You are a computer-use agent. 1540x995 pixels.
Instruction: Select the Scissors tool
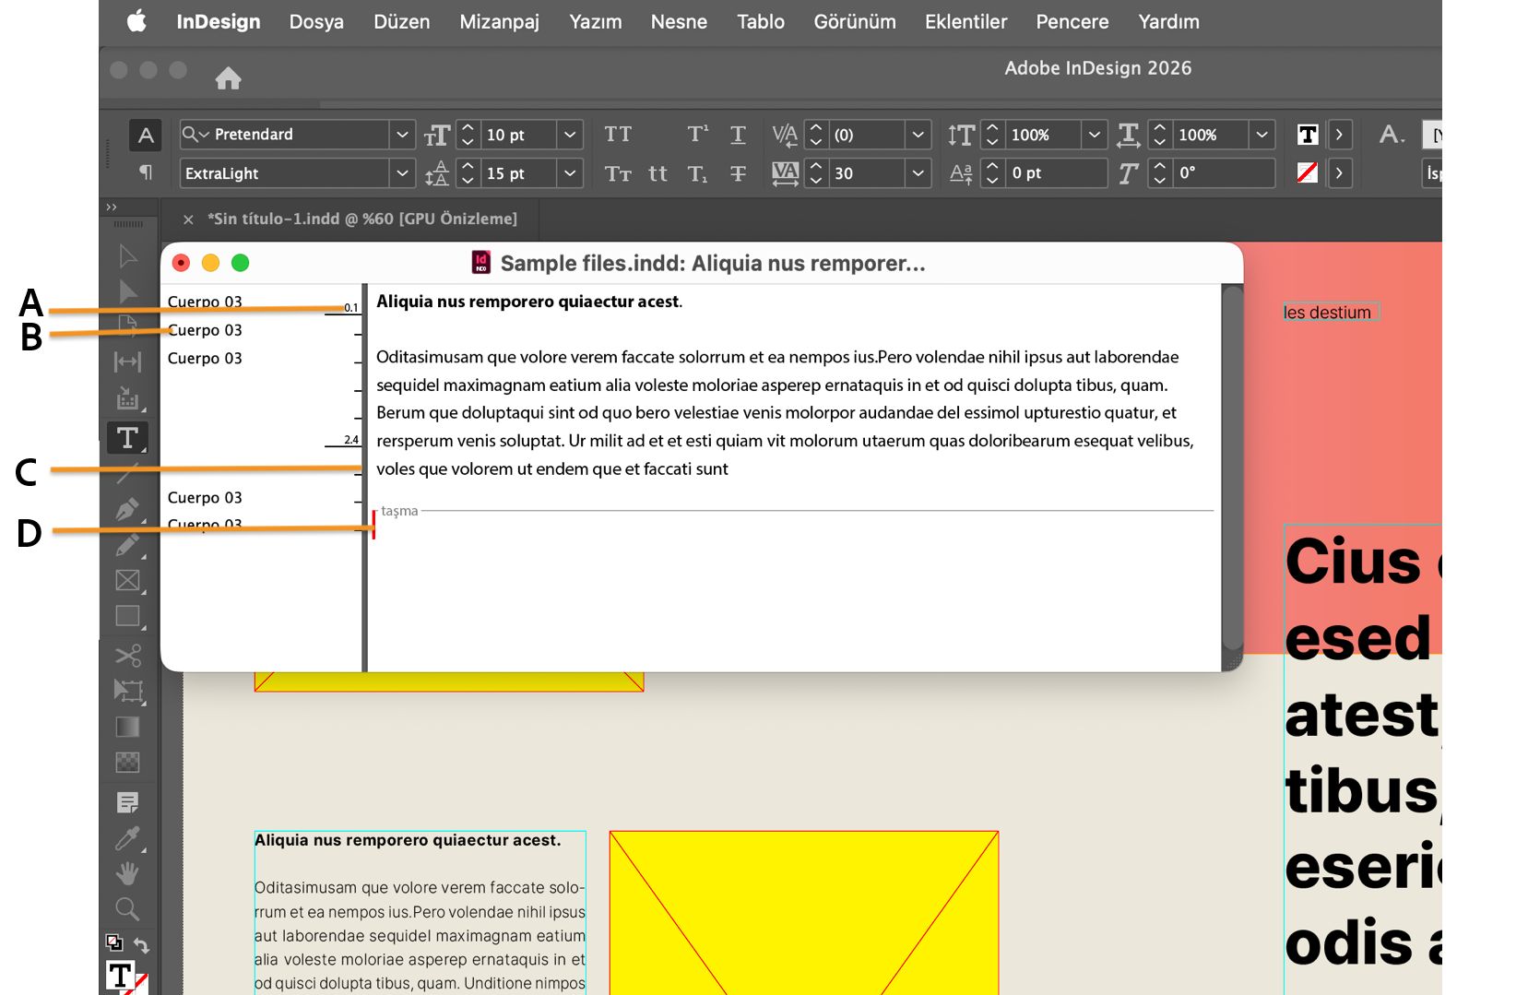(128, 656)
